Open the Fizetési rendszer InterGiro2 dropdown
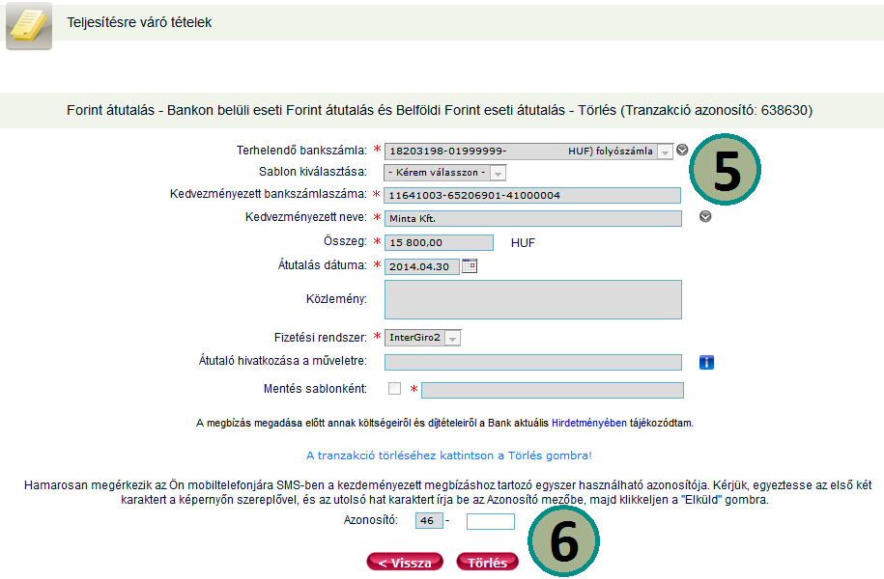 [x=423, y=338]
